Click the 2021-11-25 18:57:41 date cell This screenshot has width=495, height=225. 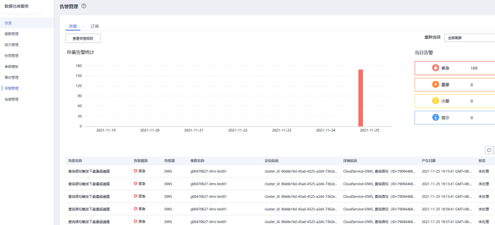[x=447, y=222]
